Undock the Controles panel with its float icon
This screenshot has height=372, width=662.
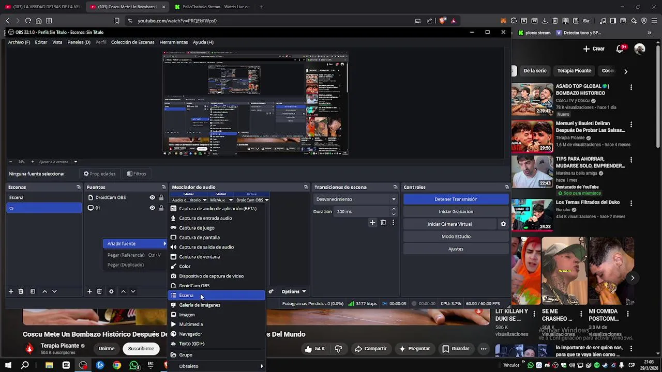coord(507,187)
